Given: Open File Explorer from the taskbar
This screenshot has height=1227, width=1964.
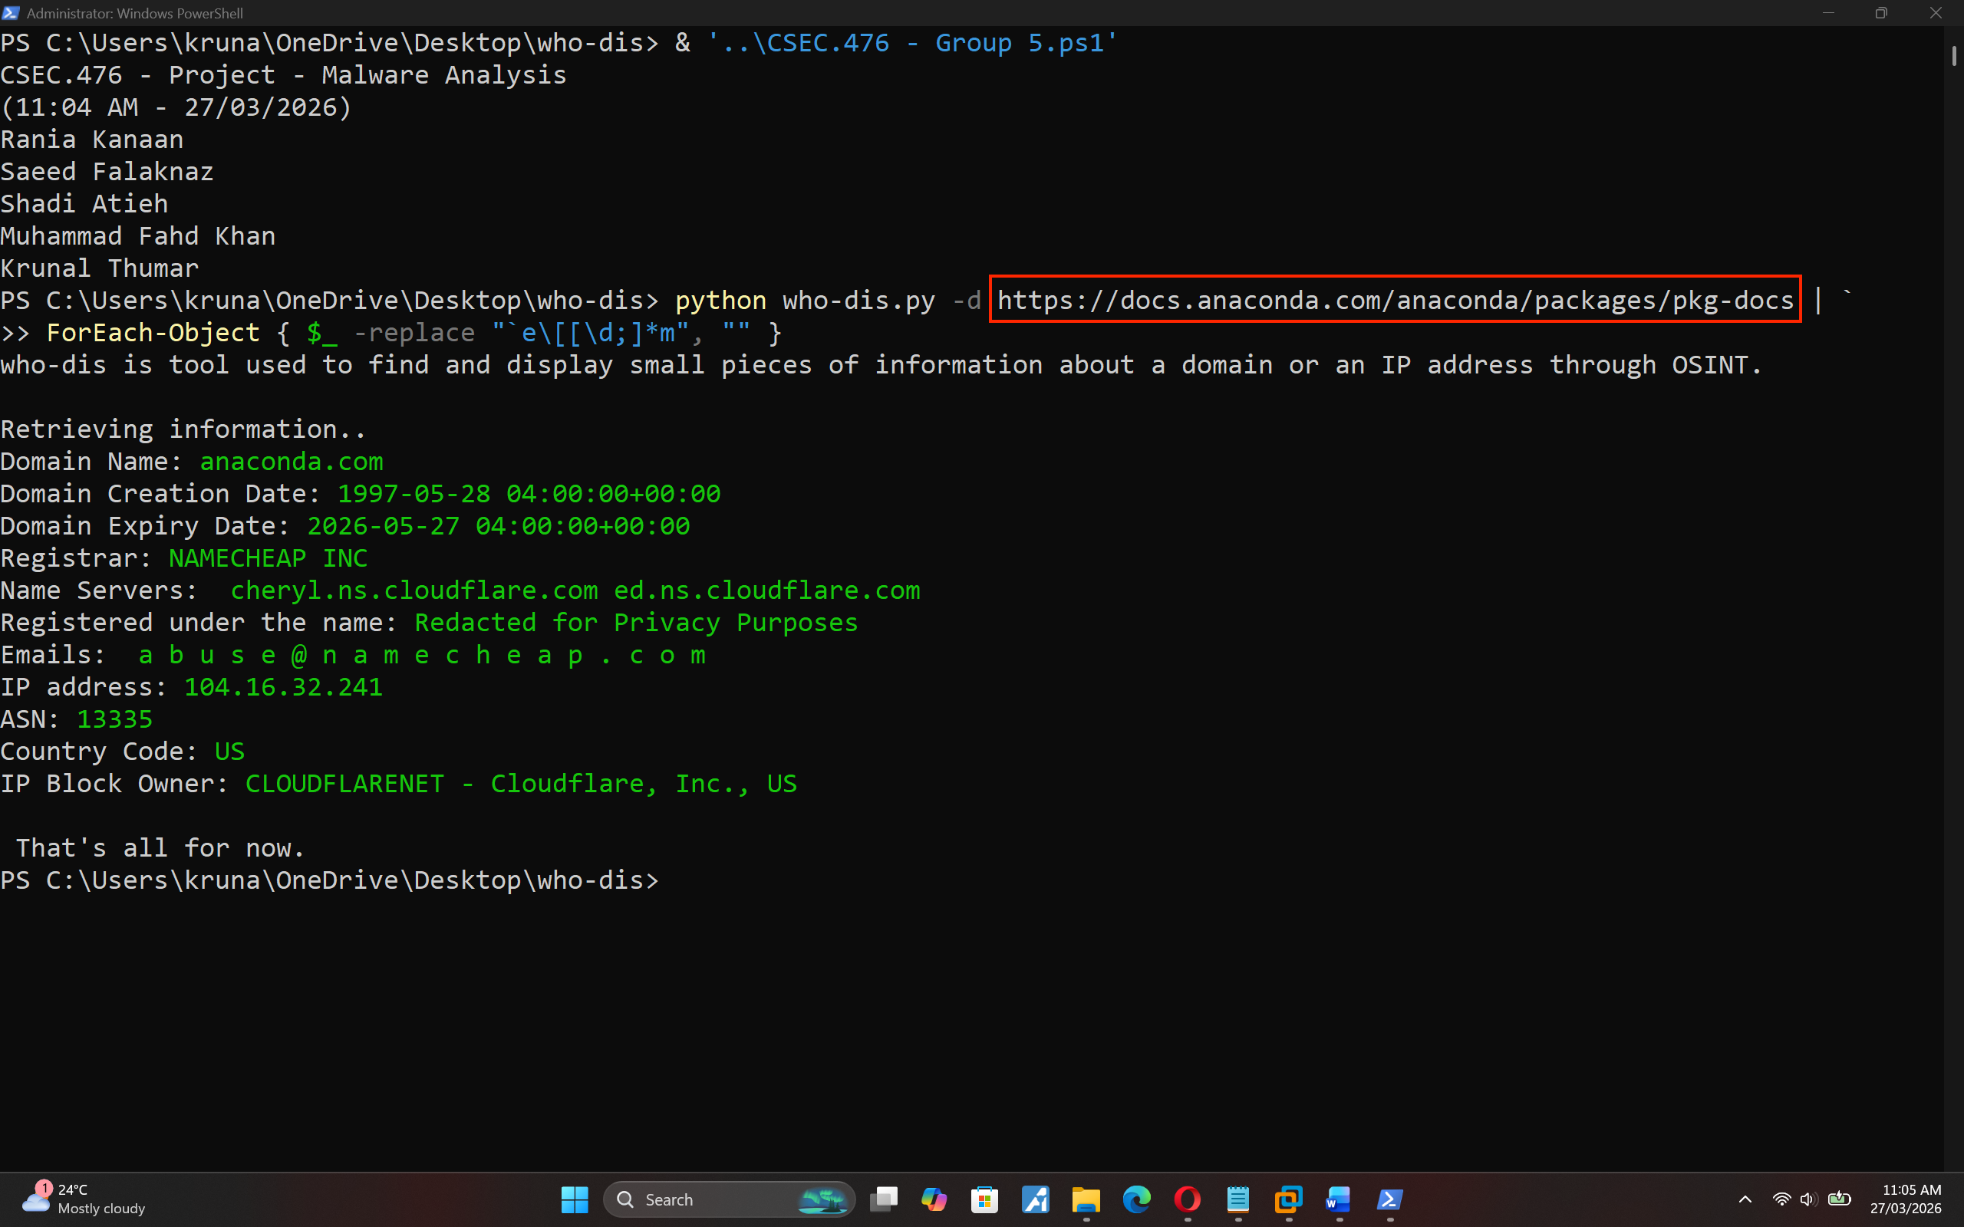Looking at the screenshot, I should pyautogui.click(x=1086, y=1199).
